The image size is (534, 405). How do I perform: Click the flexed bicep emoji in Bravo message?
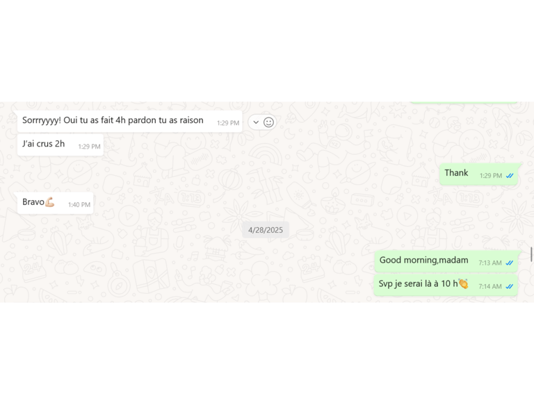[50, 202]
